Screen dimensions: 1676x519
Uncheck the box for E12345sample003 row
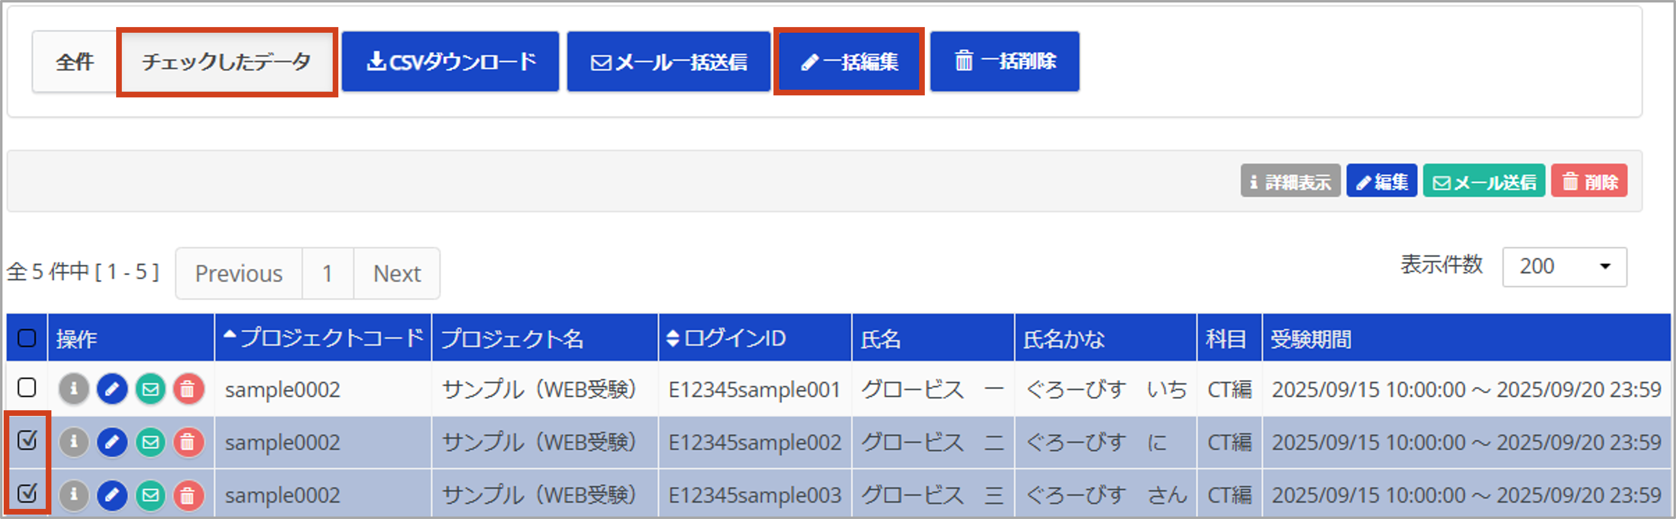coord(27,493)
